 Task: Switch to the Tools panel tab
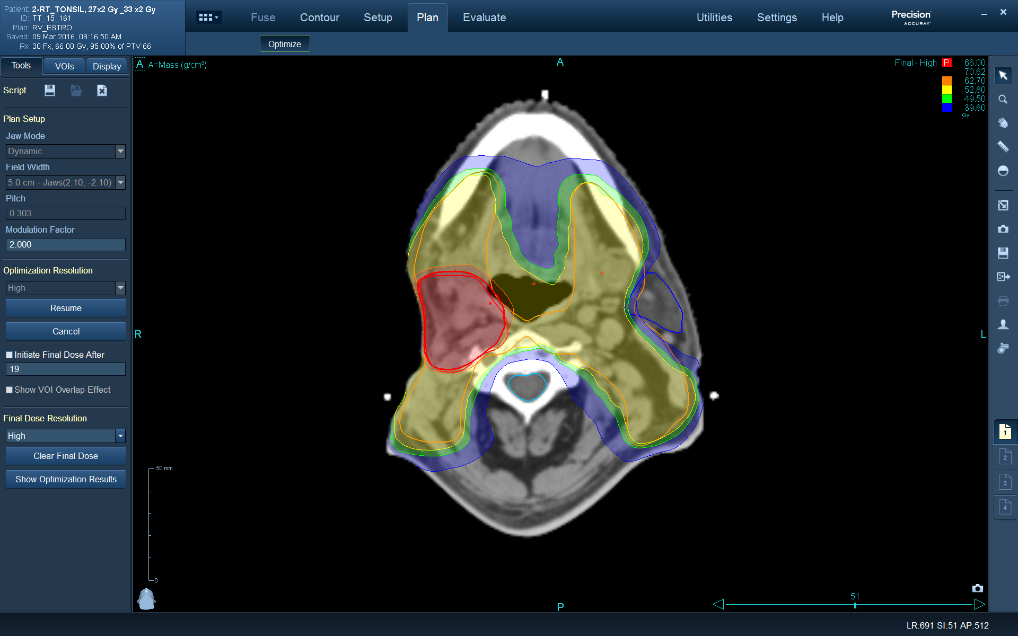(21, 66)
